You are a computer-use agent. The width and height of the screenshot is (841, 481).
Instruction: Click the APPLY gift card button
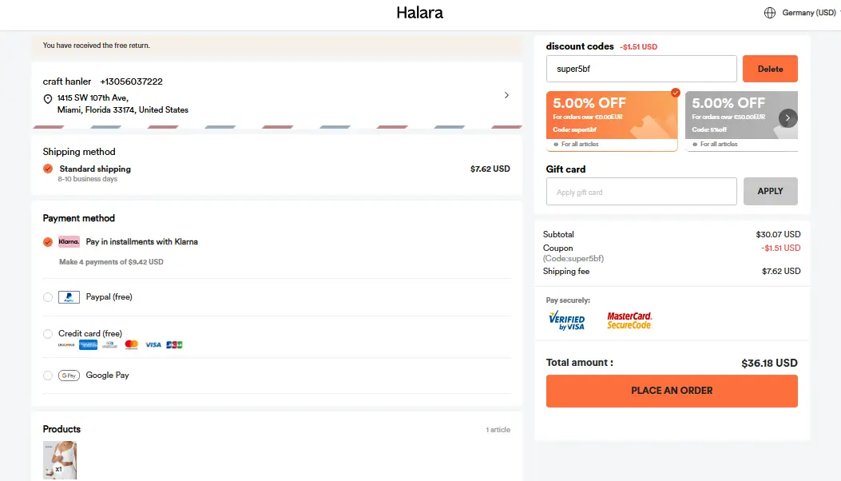(770, 191)
